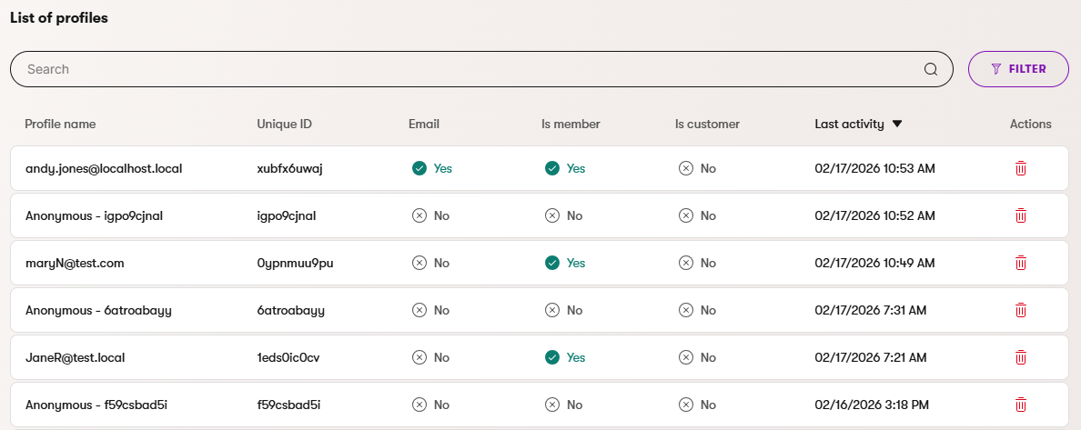Open profile maryN@test.com
The image size is (1081, 430).
(x=75, y=263)
